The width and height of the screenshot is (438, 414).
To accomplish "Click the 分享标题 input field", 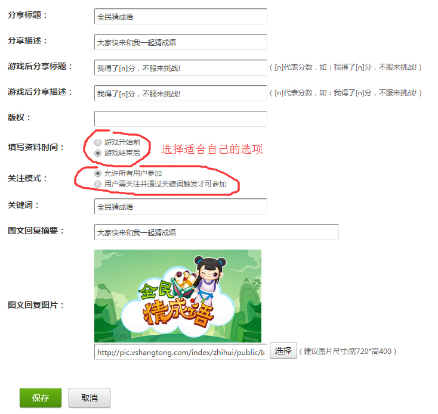I will point(180,17).
